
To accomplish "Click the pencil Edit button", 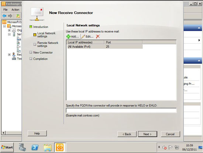I will click(87, 36).
